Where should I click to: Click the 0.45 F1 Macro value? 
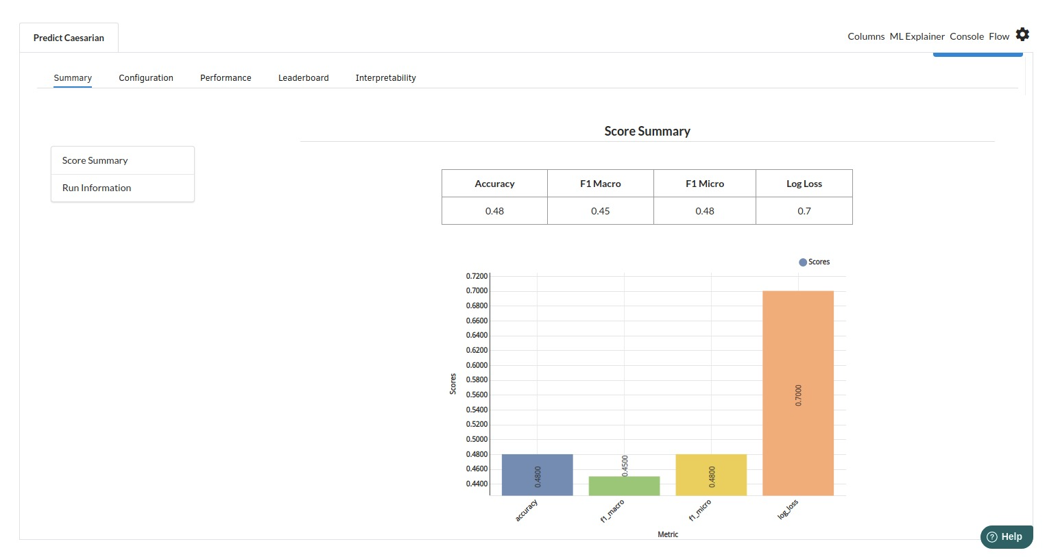601,211
